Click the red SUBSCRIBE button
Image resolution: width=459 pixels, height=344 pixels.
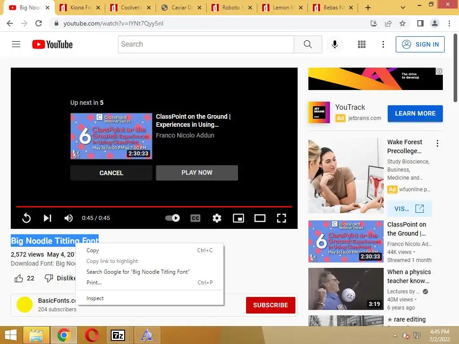[270, 305]
